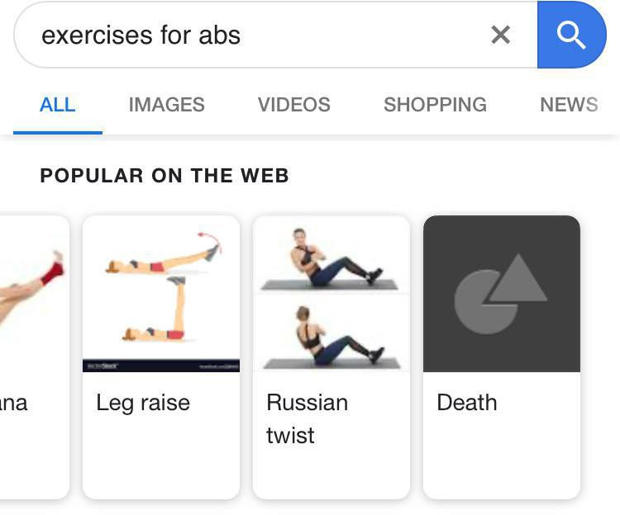Viewport: 620px width, 515px height.
Task: Open the partially visible card ending in 'na'
Action: click(35, 357)
